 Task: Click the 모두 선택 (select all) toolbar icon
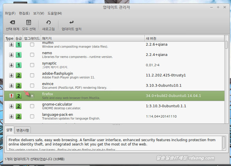[29, 23]
